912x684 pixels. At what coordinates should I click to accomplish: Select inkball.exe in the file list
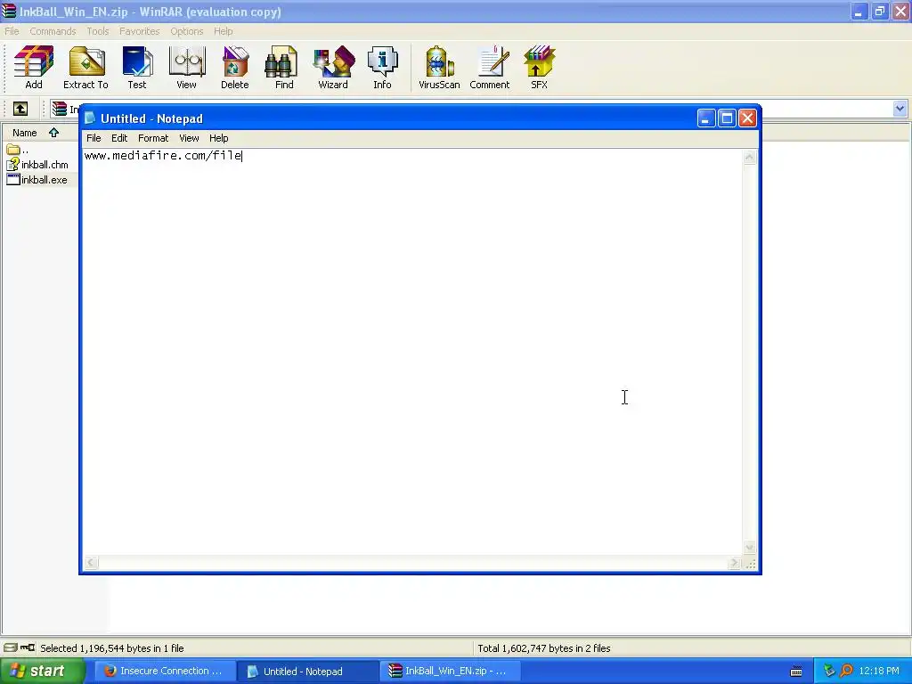(37, 180)
